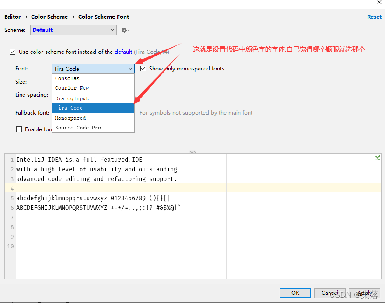Click preview line starting 'with a high level'

pos(97,169)
